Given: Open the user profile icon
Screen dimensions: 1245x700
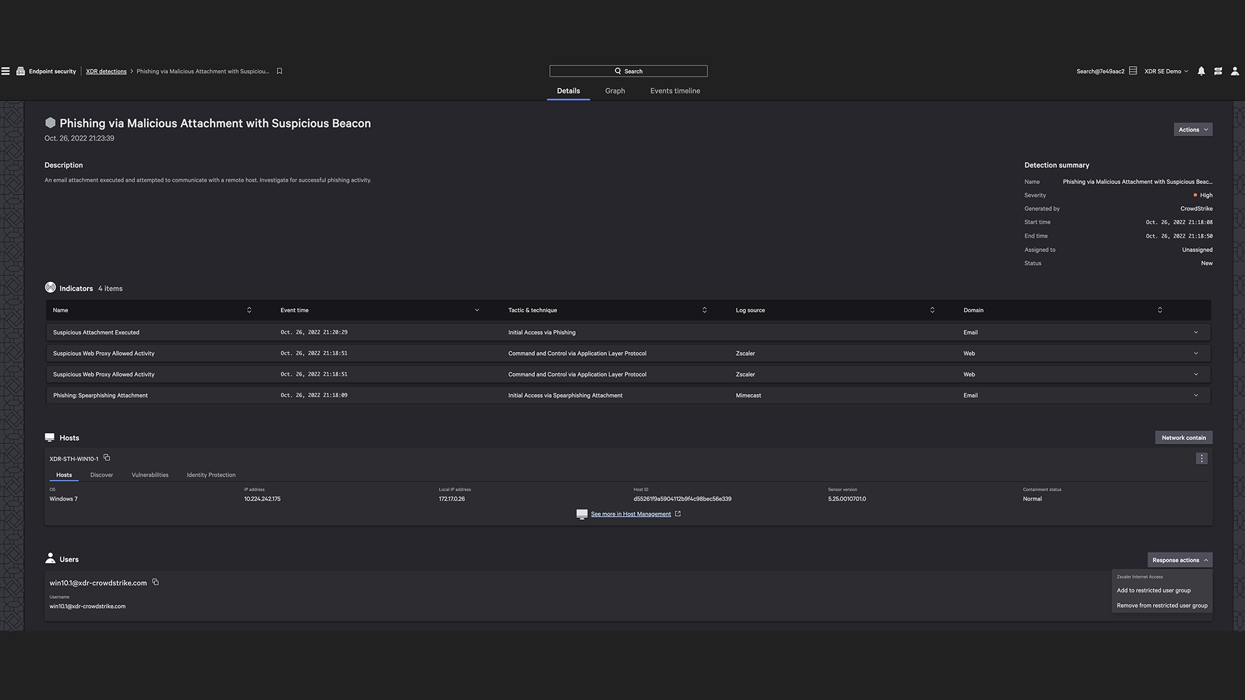Looking at the screenshot, I should tap(1235, 71).
